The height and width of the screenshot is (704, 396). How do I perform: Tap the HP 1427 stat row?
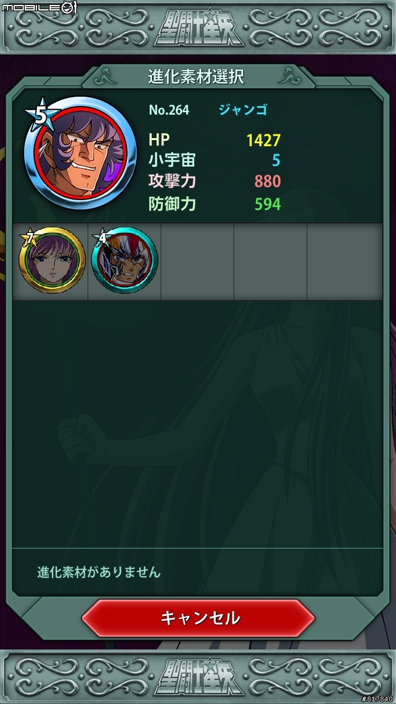point(215,140)
